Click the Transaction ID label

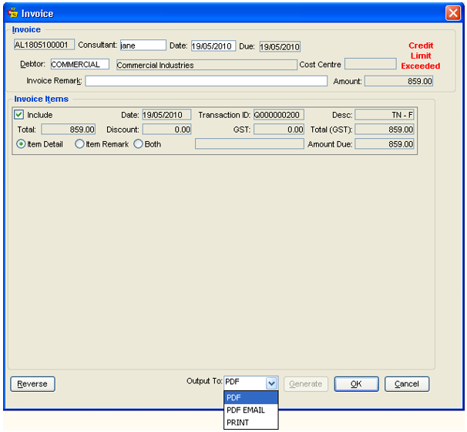[x=224, y=115]
